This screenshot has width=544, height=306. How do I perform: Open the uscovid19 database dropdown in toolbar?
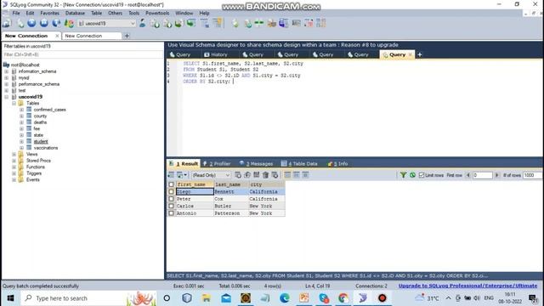[107, 23]
